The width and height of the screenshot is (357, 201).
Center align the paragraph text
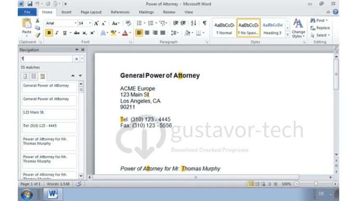pos(147,33)
